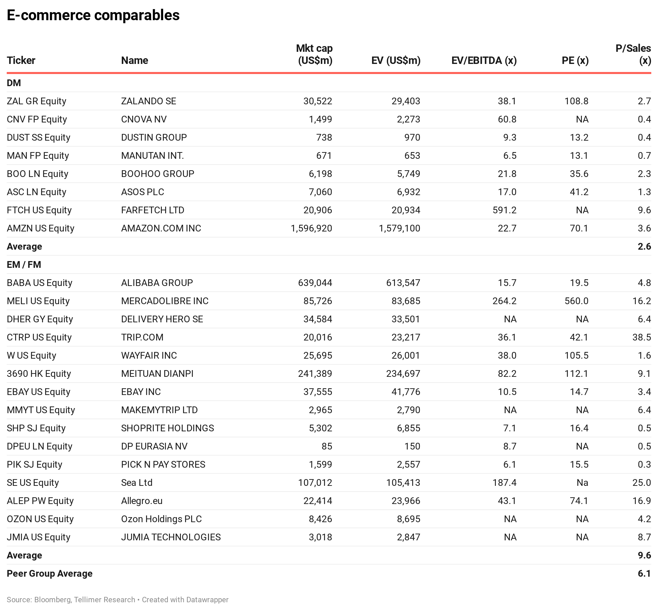The width and height of the screenshot is (658, 611).
Task: Select the EM / FM group row
Action: tap(329, 264)
